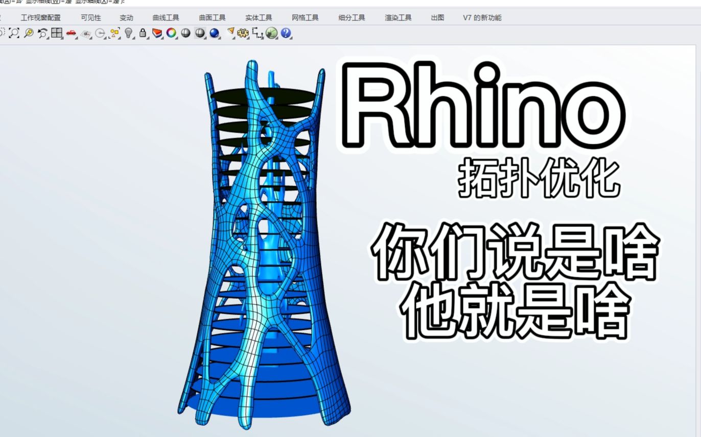This screenshot has height=437, width=701.
Task: Select the 渲染工具 tab
Action: (398, 18)
